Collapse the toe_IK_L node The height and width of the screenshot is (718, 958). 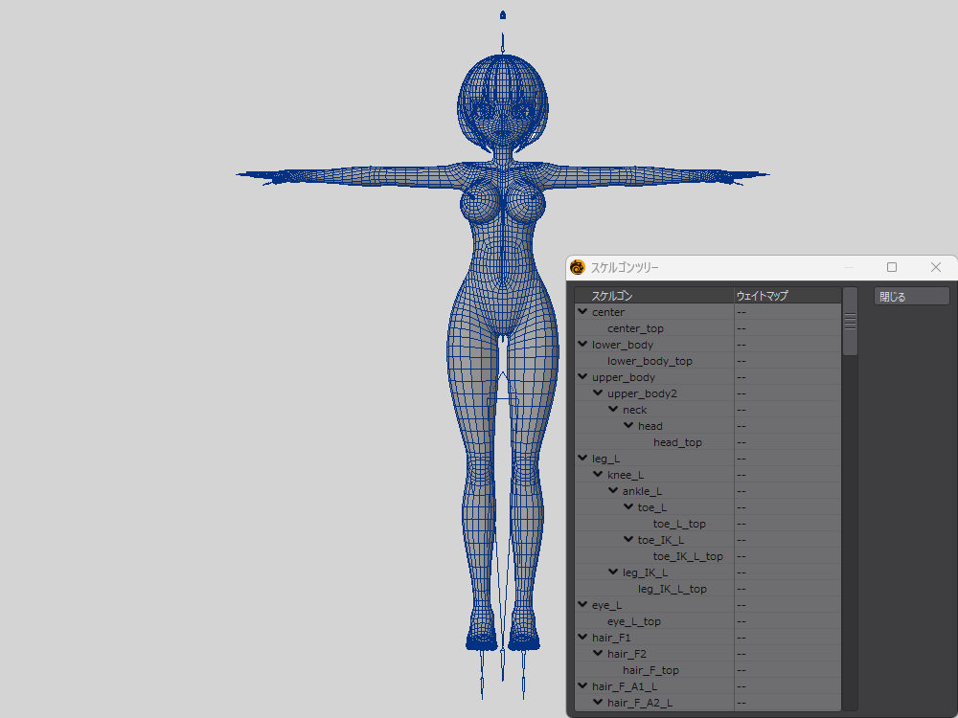pos(628,540)
